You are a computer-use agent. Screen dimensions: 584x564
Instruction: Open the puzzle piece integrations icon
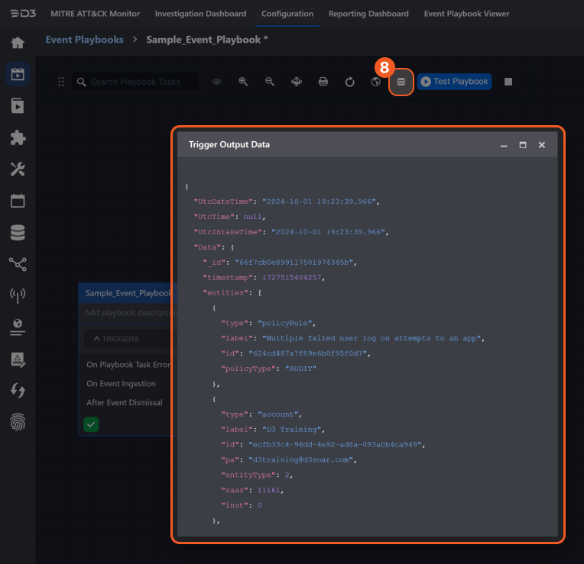(18, 138)
